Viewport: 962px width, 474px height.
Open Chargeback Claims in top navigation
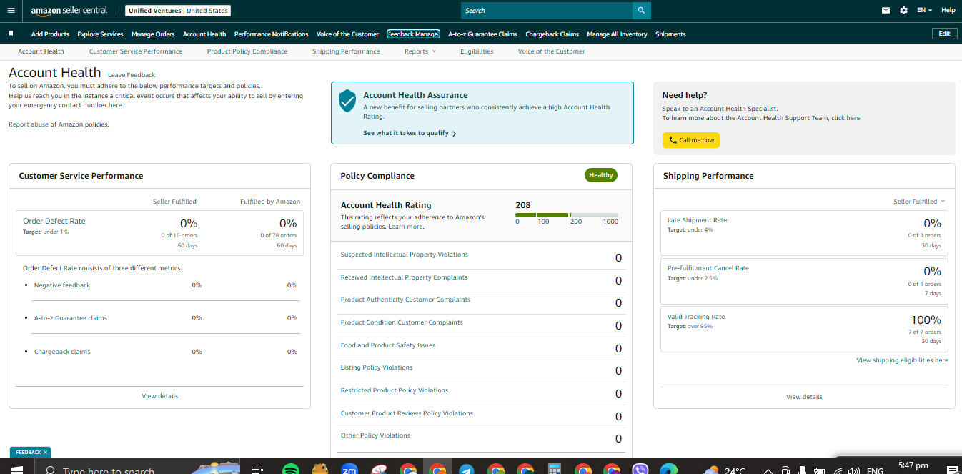[x=552, y=34]
